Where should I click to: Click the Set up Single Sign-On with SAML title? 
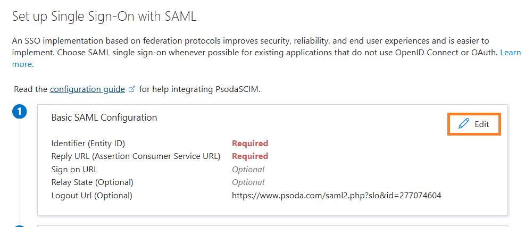pyautogui.click(x=104, y=16)
